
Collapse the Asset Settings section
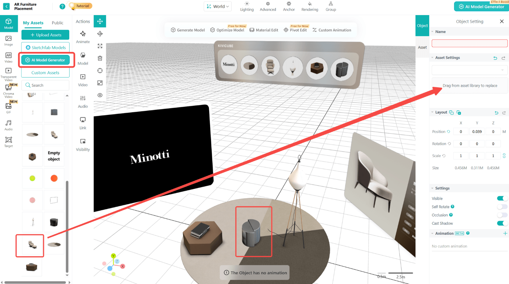point(432,58)
